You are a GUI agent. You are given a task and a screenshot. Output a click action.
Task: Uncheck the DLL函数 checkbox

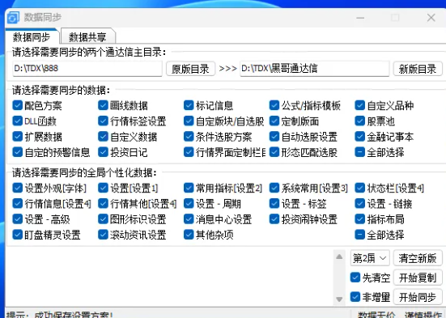[18, 121]
